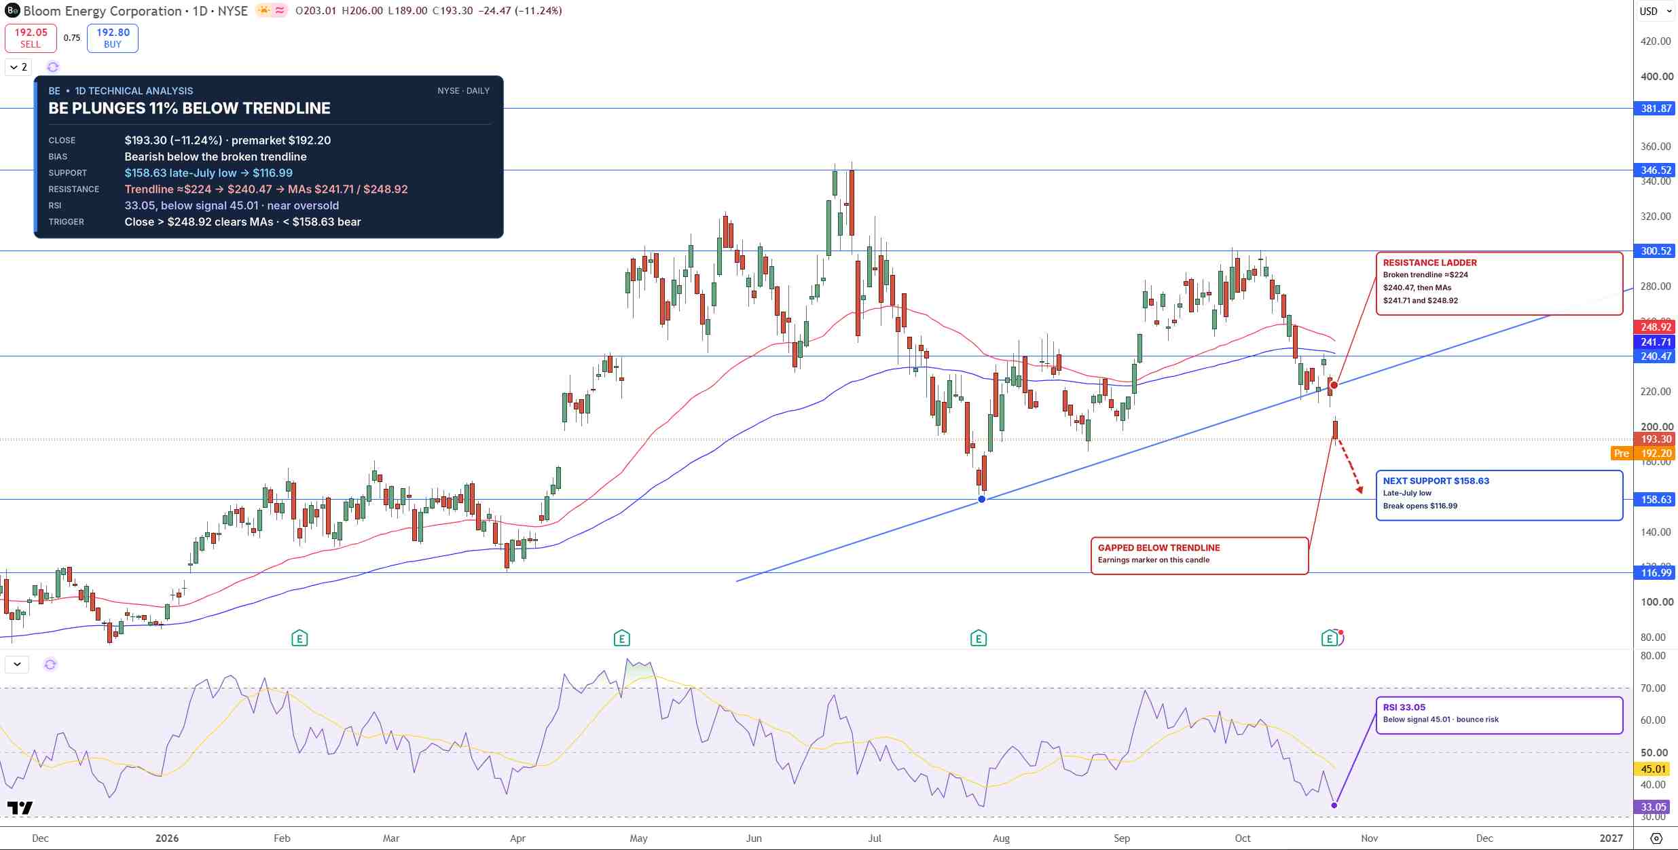Click the 241.71 moving average price label
The height and width of the screenshot is (850, 1678).
(x=1656, y=342)
